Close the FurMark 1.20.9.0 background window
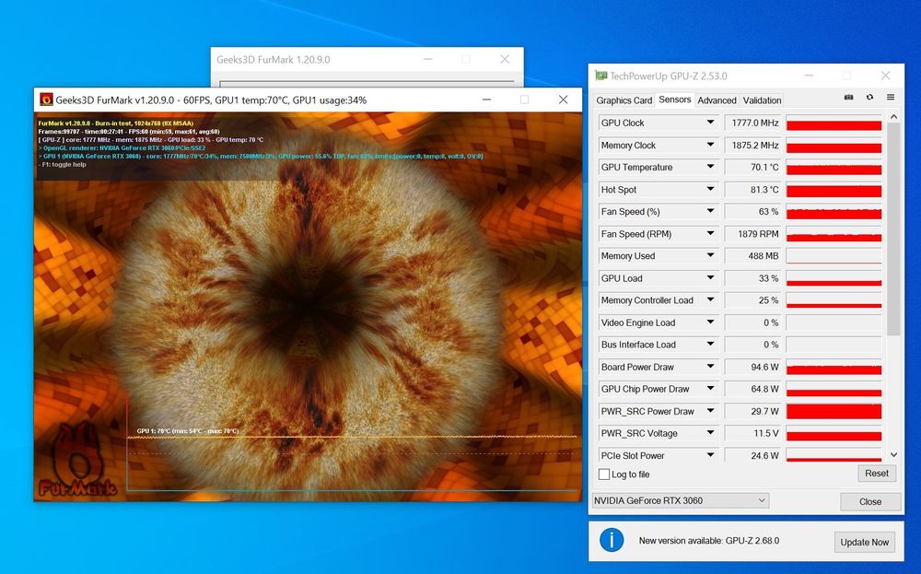921x574 pixels. click(x=505, y=59)
